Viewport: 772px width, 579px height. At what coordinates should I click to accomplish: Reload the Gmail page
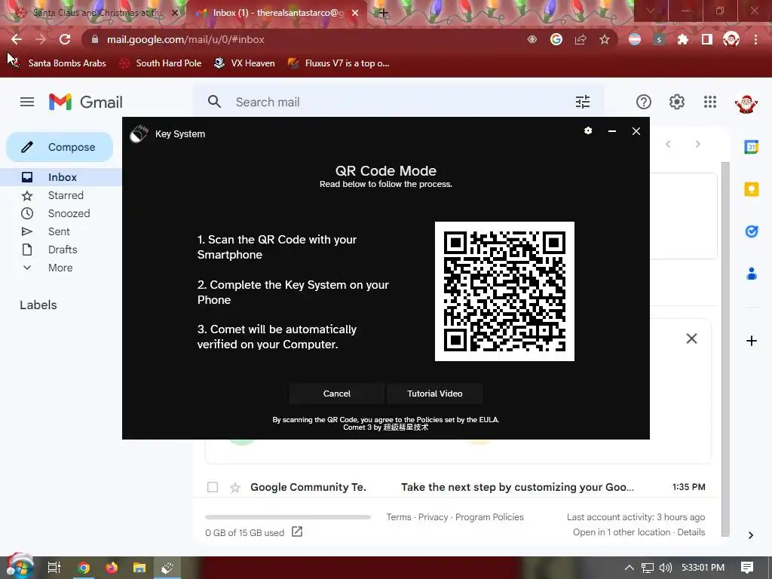(65, 39)
